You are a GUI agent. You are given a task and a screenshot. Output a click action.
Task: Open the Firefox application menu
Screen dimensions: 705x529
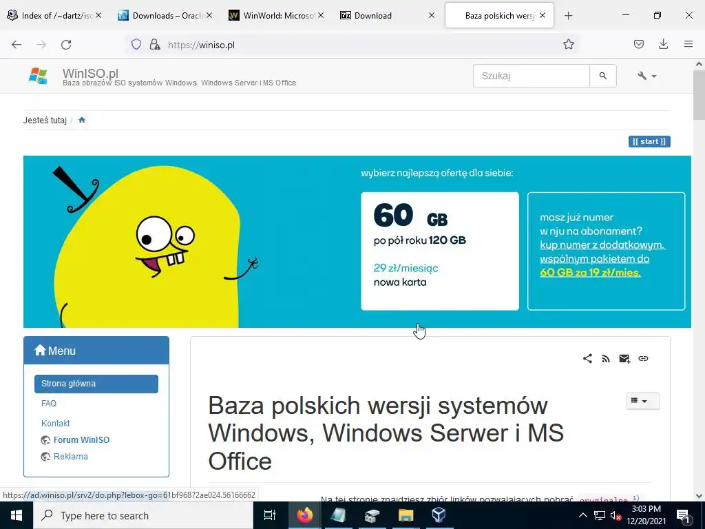tap(688, 44)
